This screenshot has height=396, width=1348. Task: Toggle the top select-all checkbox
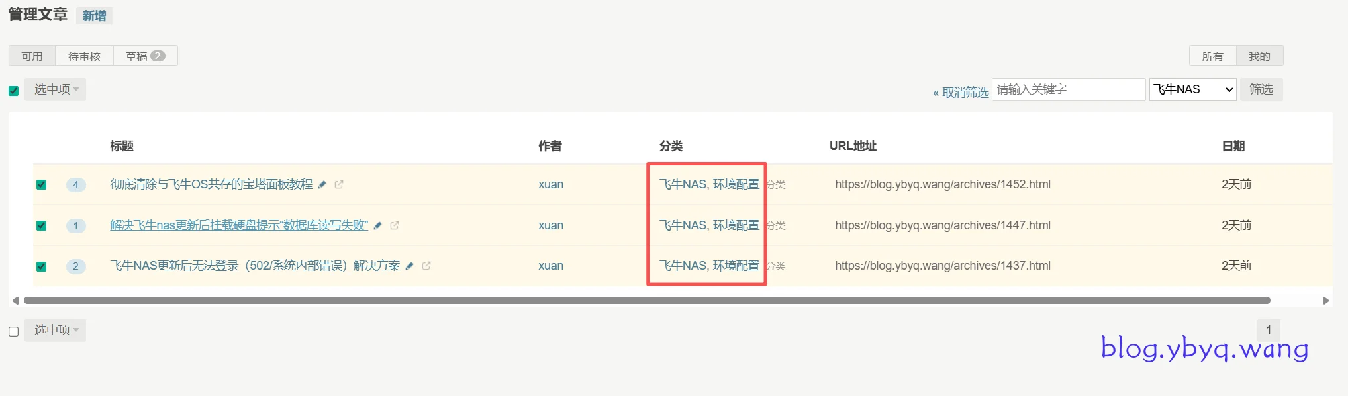[13, 91]
